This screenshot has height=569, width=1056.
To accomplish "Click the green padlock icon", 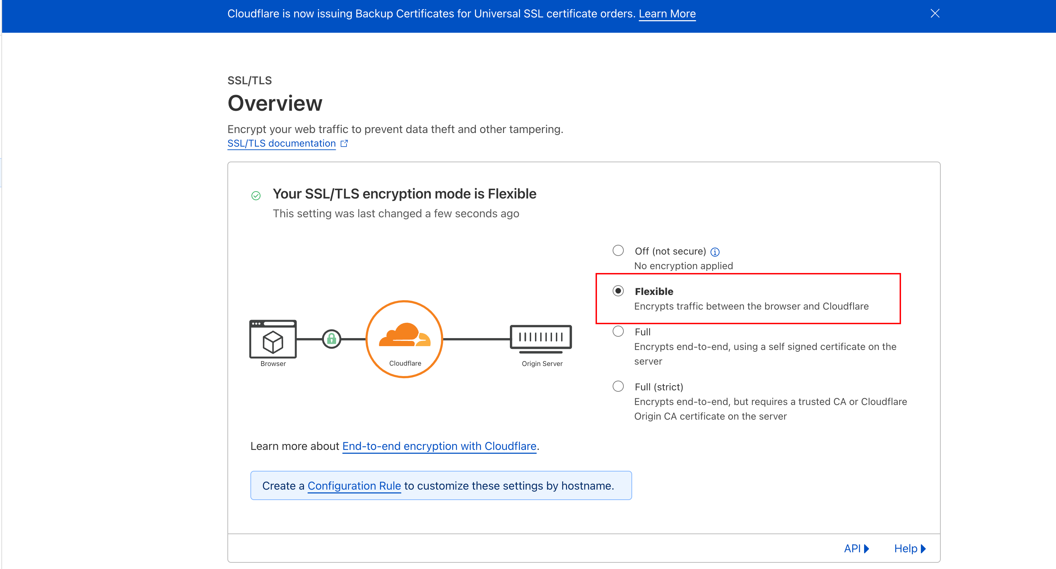I will point(331,339).
